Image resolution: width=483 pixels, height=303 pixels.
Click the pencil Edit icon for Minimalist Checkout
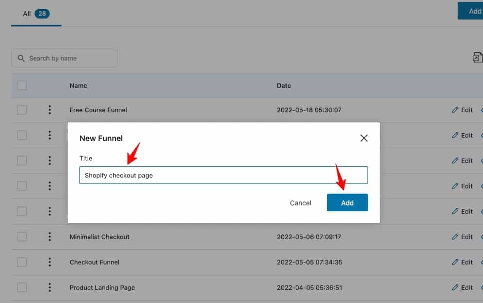pos(455,237)
